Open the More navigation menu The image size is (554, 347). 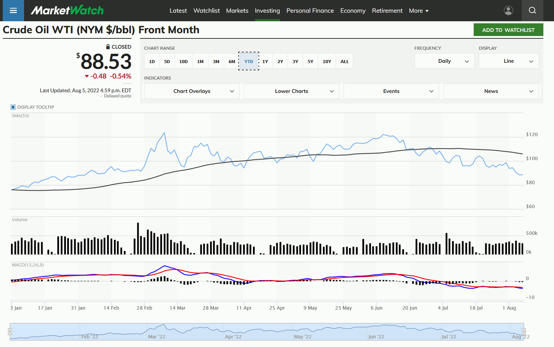tap(419, 11)
